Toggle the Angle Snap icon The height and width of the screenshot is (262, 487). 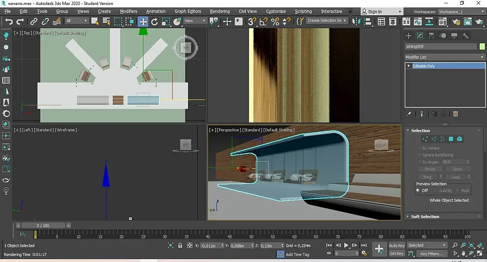pos(263,21)
